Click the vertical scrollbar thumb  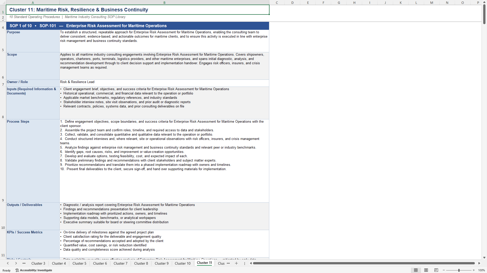(x=484, y=14)
